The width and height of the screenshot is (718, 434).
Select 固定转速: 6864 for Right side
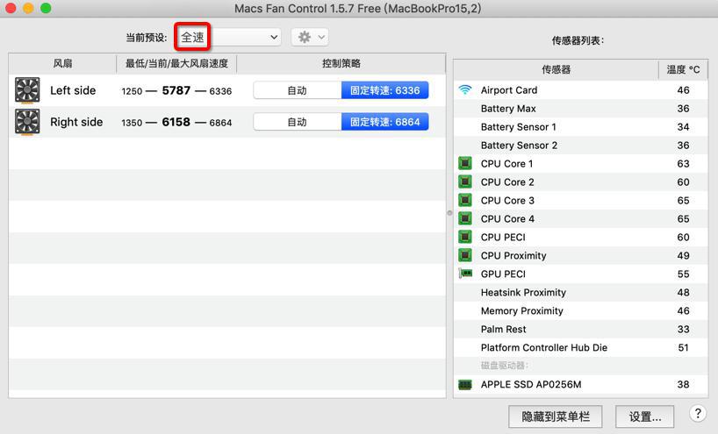(x=384, y=122)
